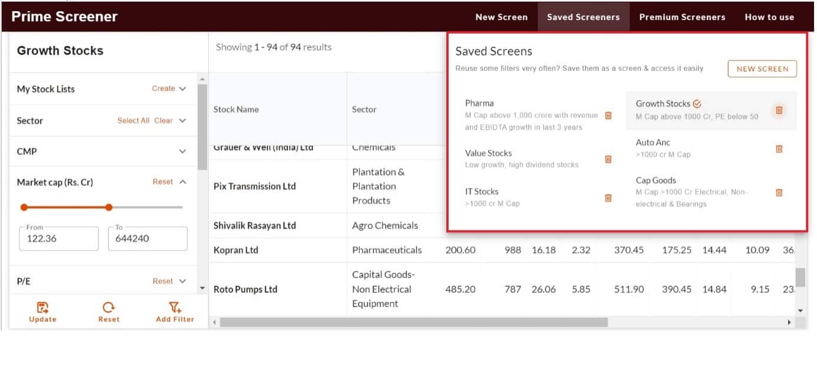Click the filter panel scroll up arrow
This screenshot has height=369, width=817.
pos(202,79)
